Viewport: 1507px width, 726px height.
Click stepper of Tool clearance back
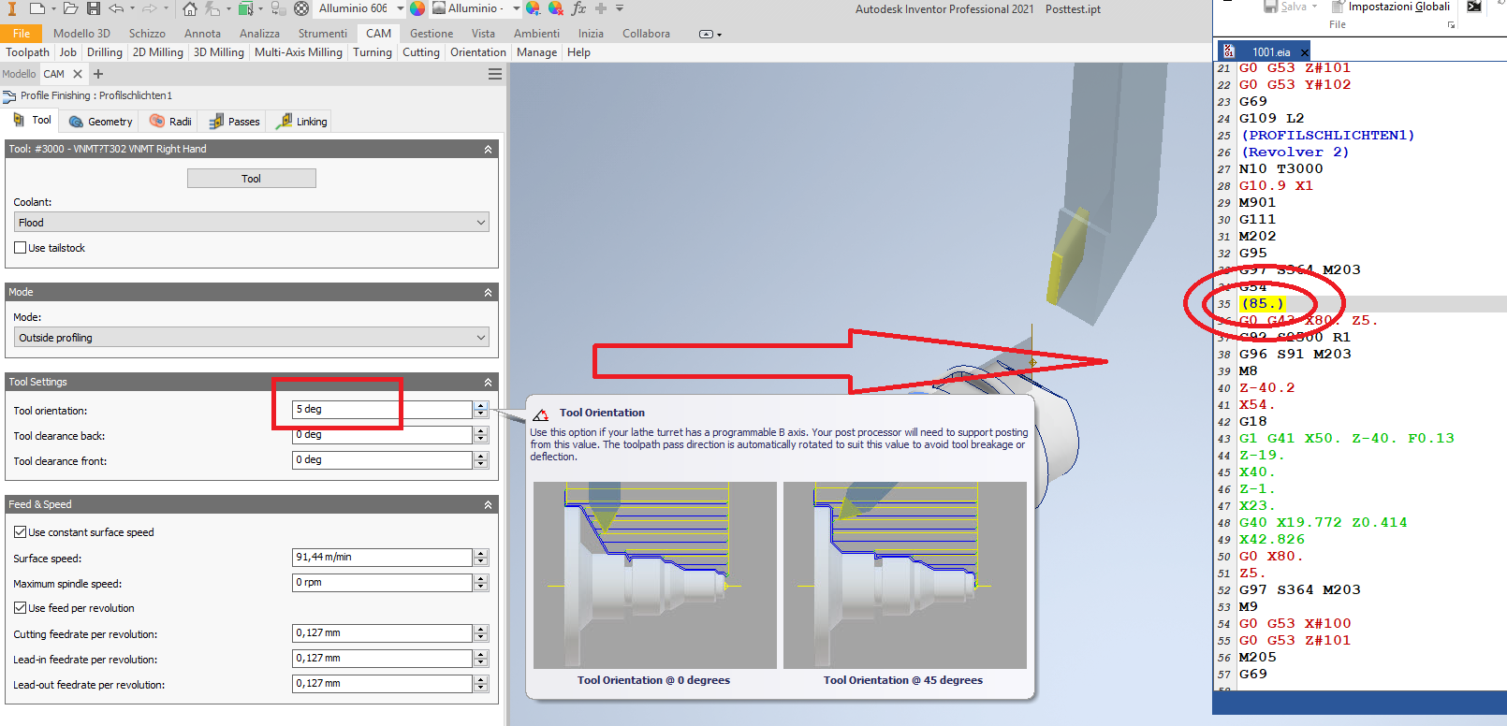480,435
